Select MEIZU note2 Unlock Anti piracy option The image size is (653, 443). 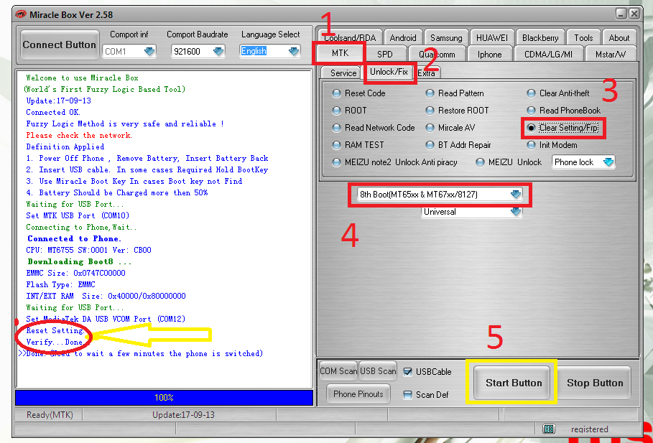pos(394,162)
